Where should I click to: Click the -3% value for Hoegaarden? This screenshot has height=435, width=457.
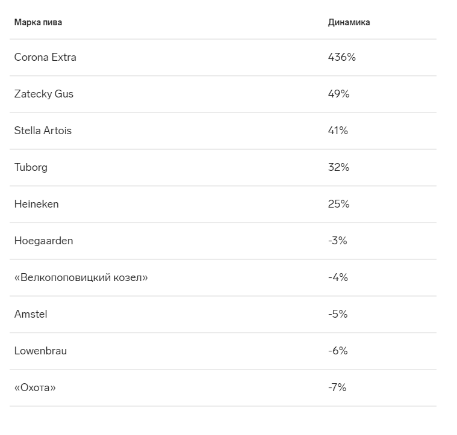tap(338, 241)
